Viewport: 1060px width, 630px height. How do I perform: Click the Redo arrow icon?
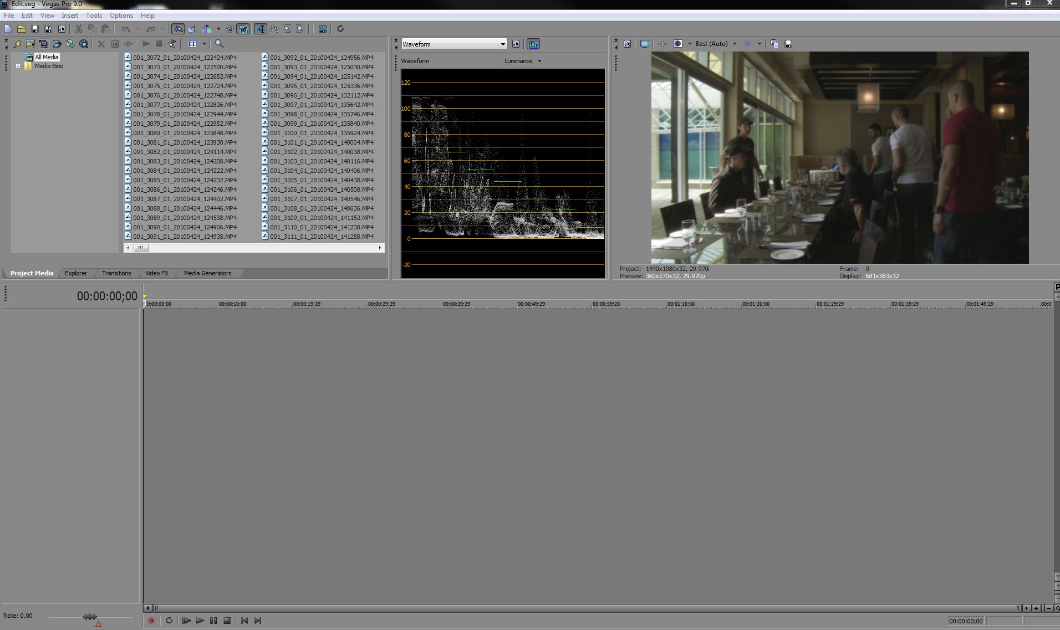(150, 29)
